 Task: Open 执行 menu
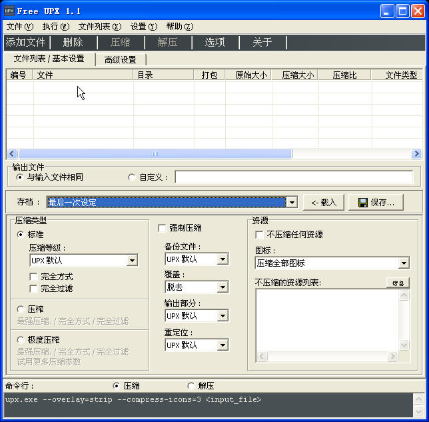(56, 27)
